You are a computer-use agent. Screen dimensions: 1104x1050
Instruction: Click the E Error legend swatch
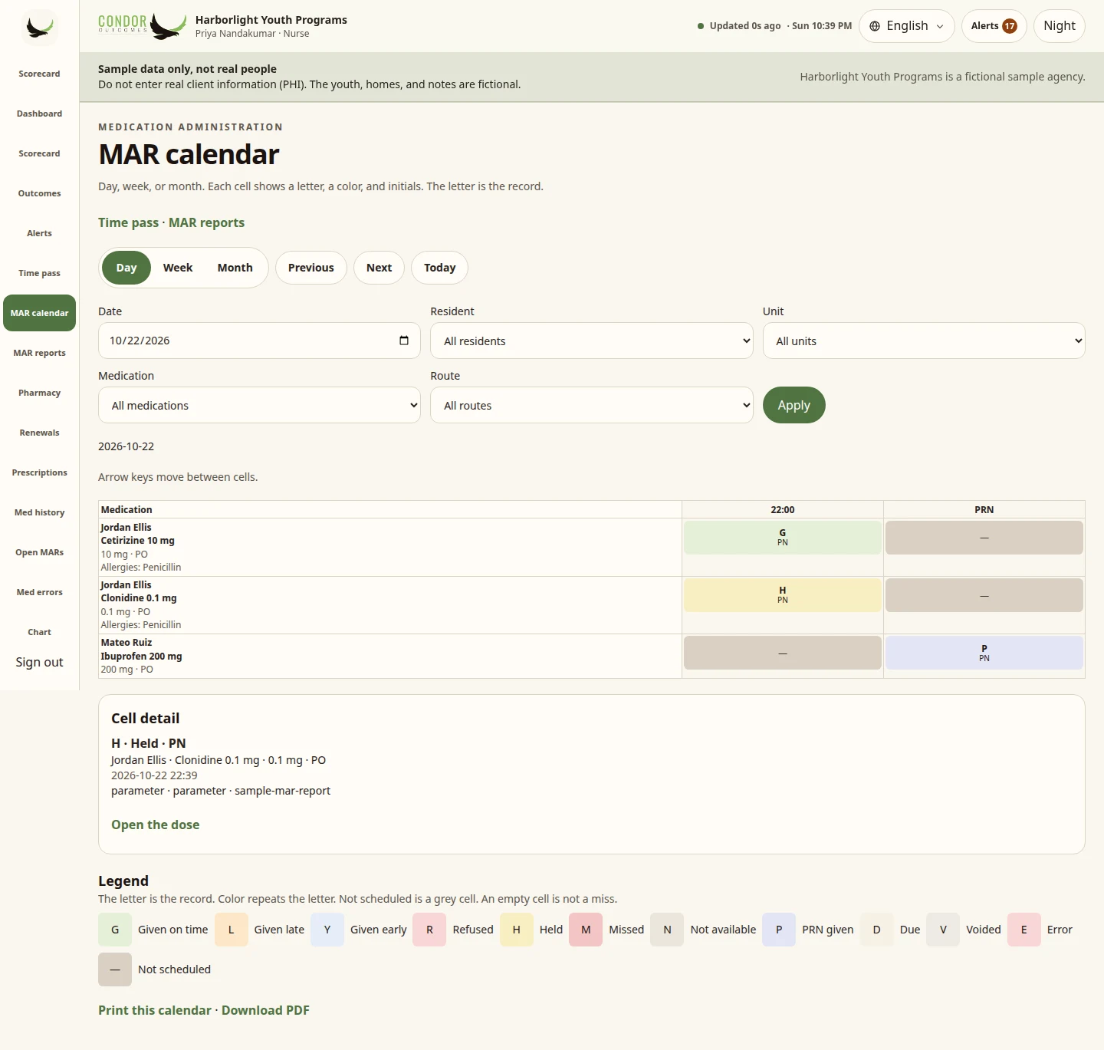pos(1024,930)
